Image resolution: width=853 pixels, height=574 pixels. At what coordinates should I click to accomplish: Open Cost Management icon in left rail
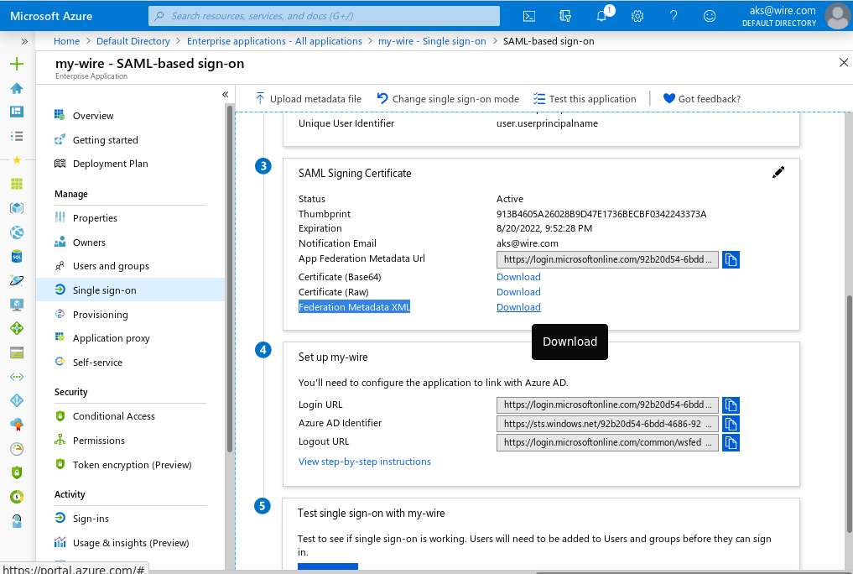[x=17, y=496]
